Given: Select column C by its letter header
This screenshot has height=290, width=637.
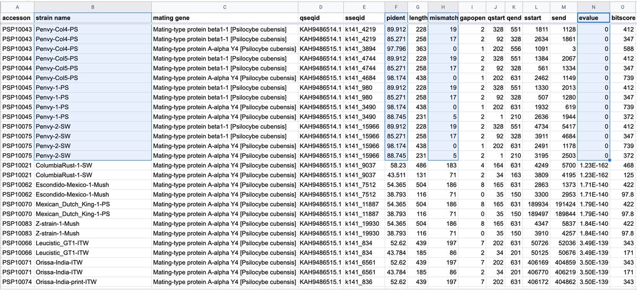Looking at the screenshot, I should pos(225,6).
